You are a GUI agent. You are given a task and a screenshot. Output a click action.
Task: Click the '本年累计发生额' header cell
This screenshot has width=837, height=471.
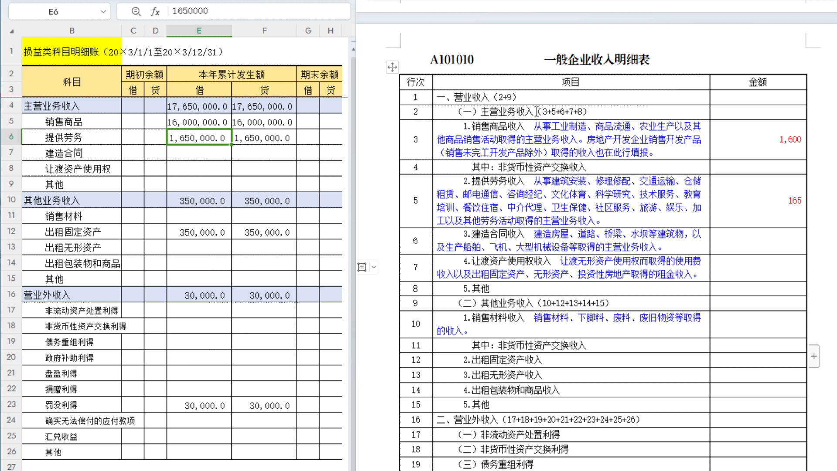pyautogui.click(x=231, y=75)
